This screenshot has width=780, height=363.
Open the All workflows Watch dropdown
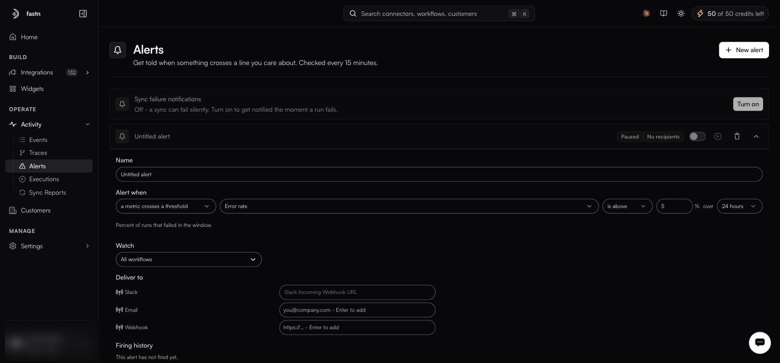(x=189, y=259)
